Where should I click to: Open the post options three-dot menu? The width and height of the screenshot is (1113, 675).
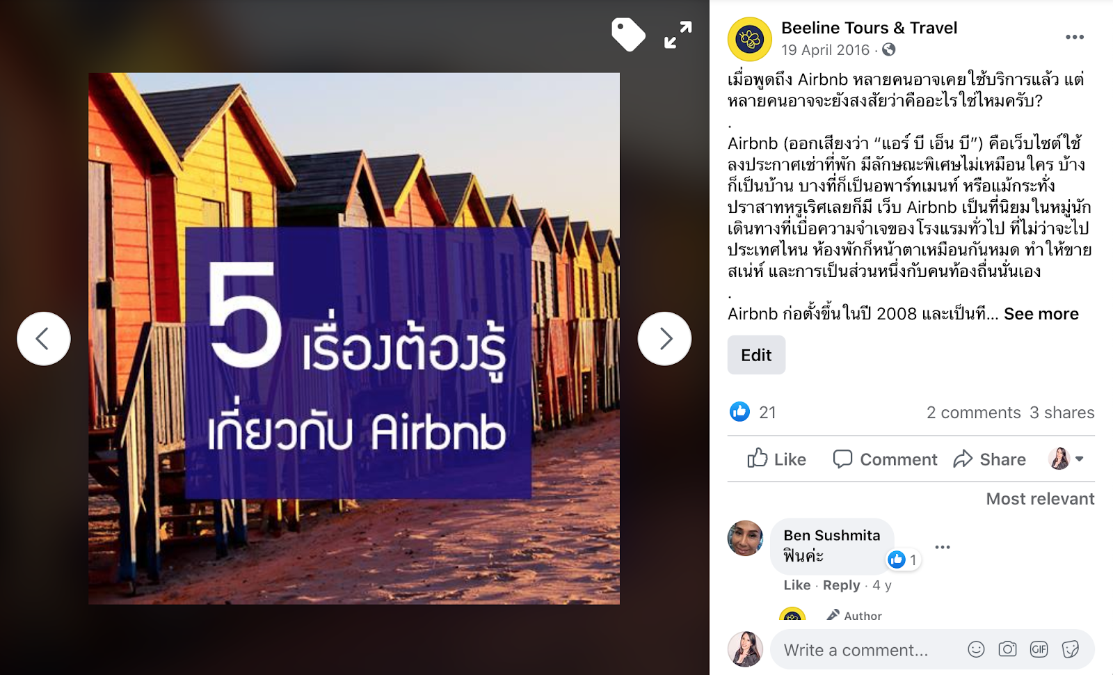(x=1075, y=38)
